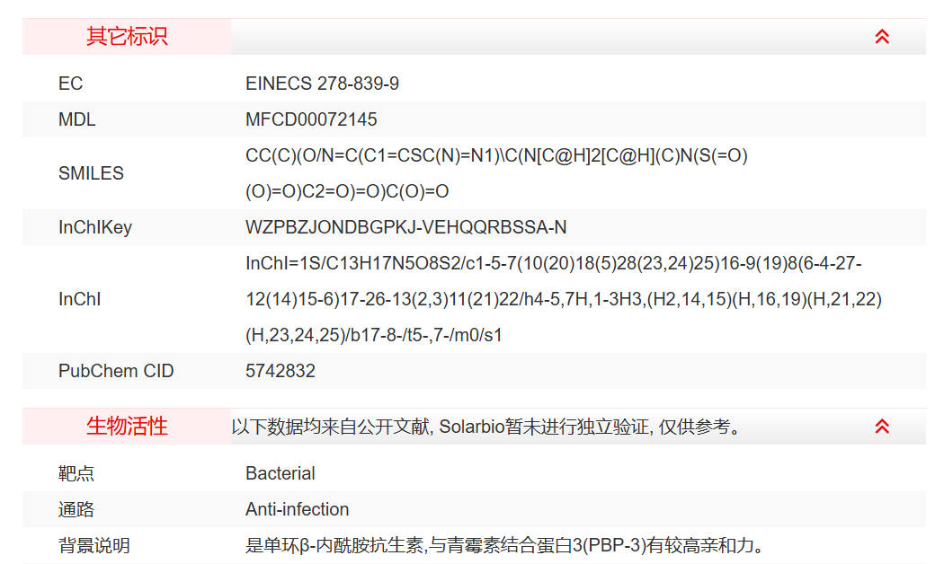944x564 pixels.
Task: Click the InChIKey row label
Action: pos(94,227)
